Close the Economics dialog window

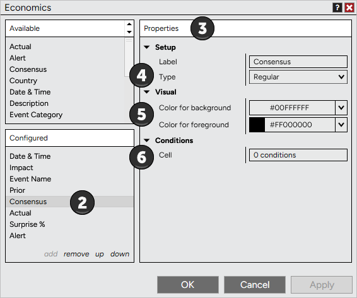349,8
